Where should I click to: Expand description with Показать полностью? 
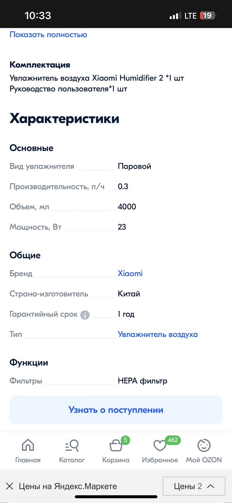click(x=48, y=35)
